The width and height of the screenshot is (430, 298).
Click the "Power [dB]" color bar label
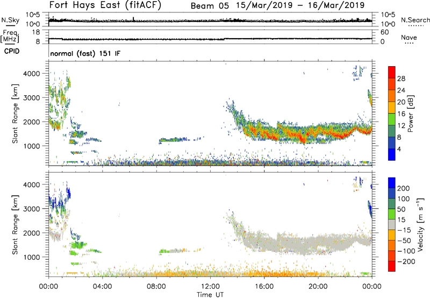click(410, 113)
